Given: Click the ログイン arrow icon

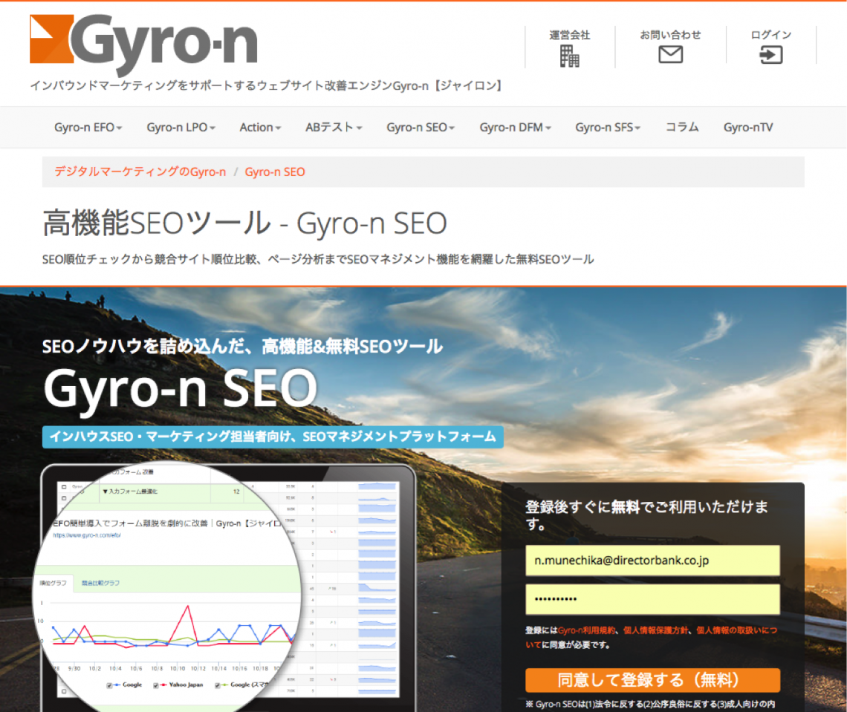Looking at the screenshot, I should tap(770, 54).
